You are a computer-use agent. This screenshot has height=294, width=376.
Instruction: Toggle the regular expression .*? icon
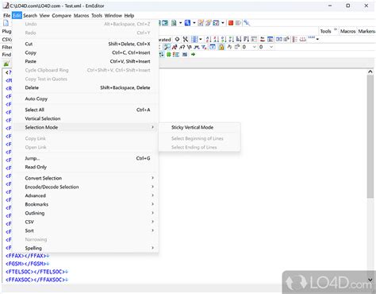(x=182, y=47)
